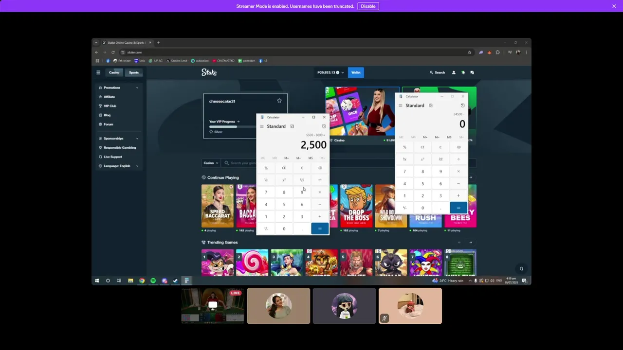This screenshot has height=350, width=623.
Task: Click backspace in the right calculator
Action: 458,147
